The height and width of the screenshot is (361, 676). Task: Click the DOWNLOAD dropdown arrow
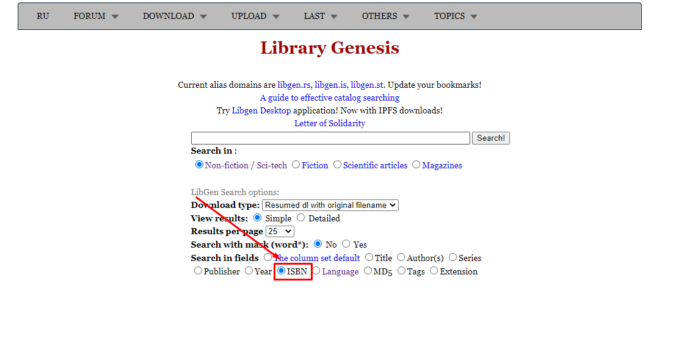point(203,17)
